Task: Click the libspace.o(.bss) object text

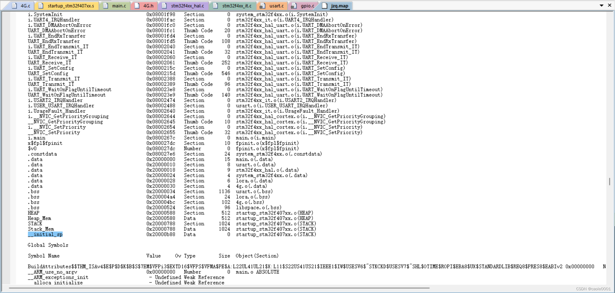Action: pos(259,208)
